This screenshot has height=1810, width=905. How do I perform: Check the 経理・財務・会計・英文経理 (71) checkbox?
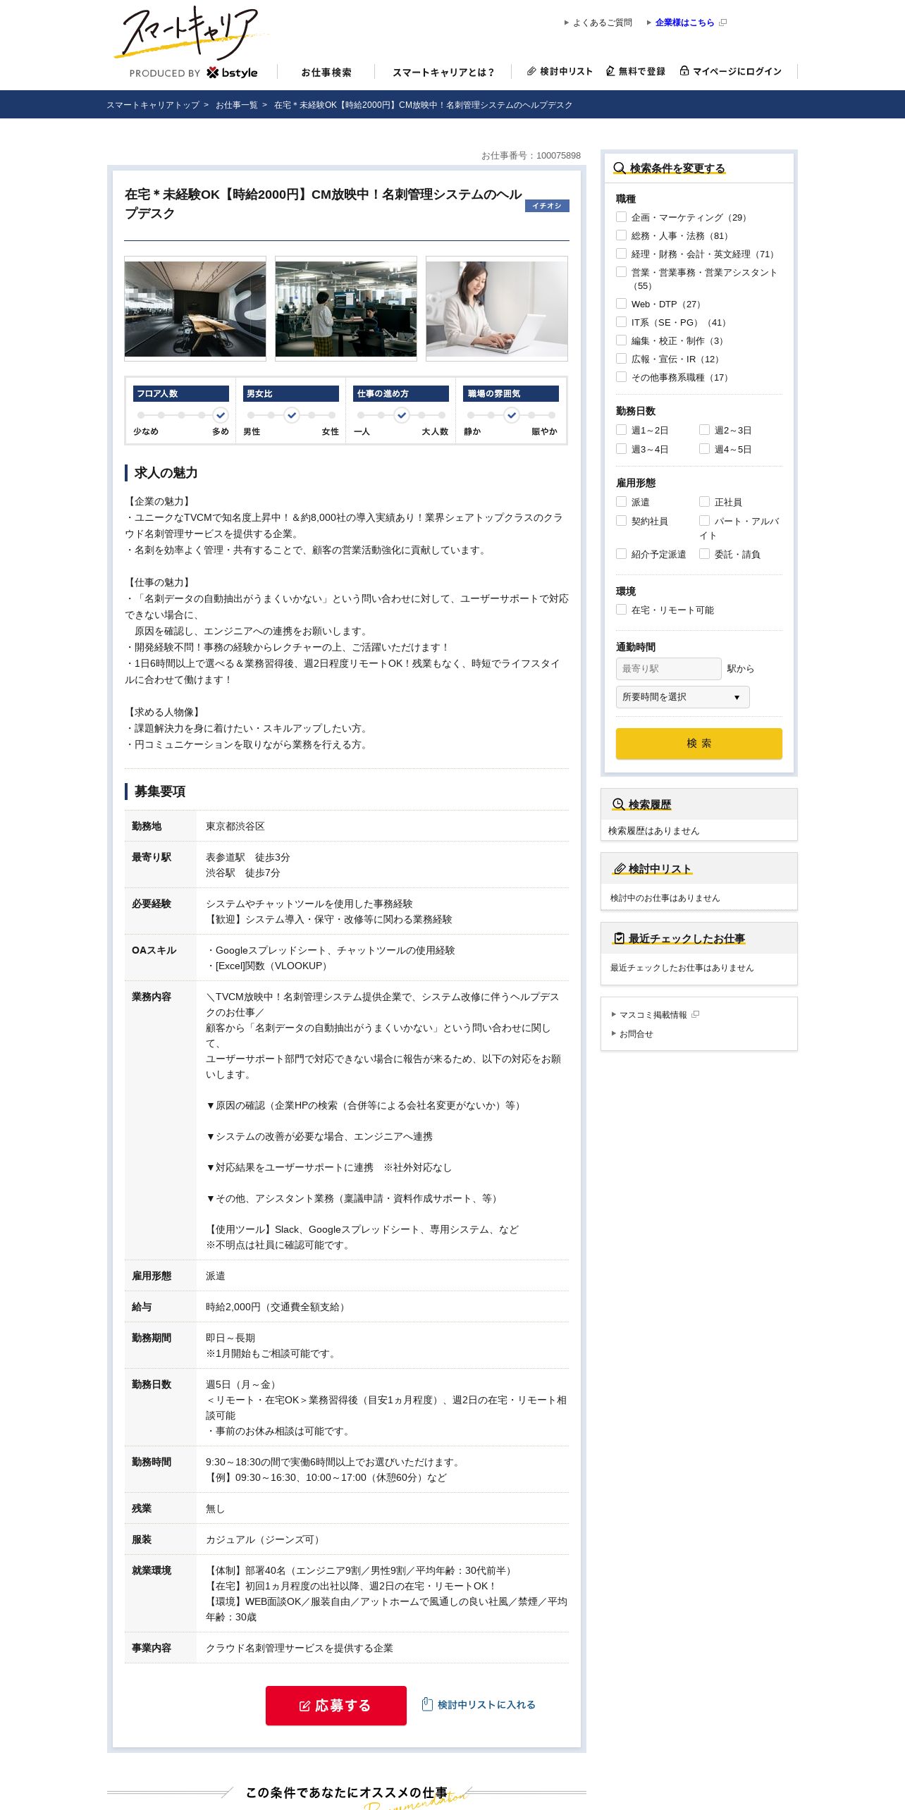tap(621, 254)
